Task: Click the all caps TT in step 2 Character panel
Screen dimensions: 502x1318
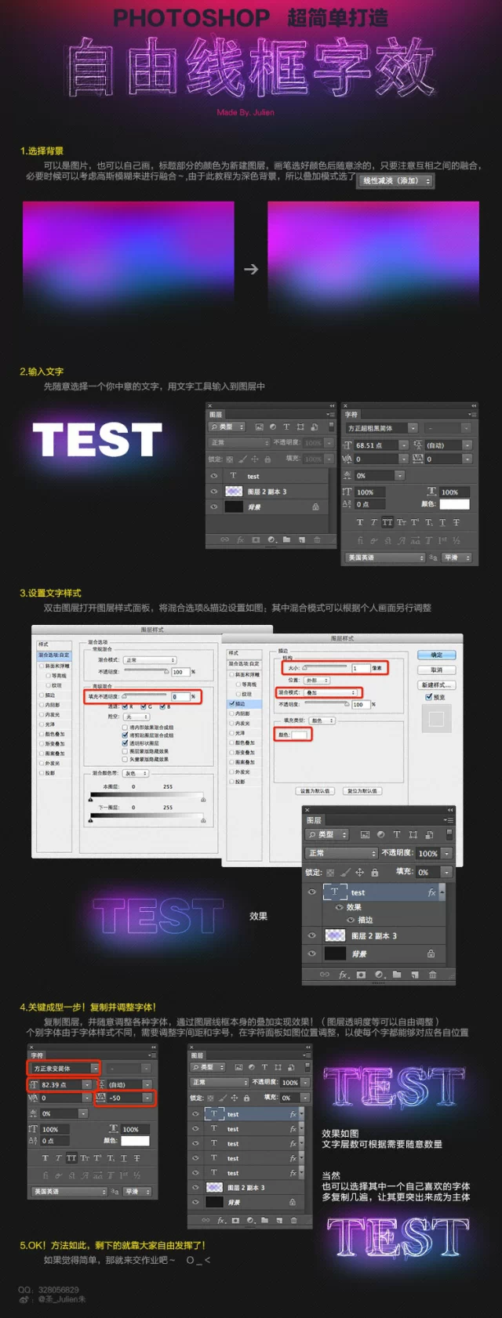Action: tap(387, 522)
